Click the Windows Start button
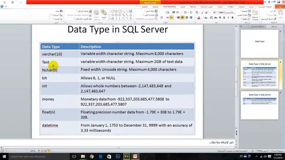The width and height of the screenshot is (285, 160). [4, 156]
